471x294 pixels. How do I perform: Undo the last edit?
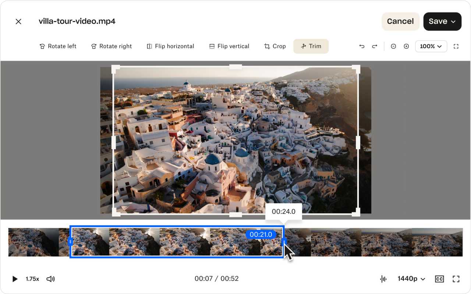click(361, 46)
